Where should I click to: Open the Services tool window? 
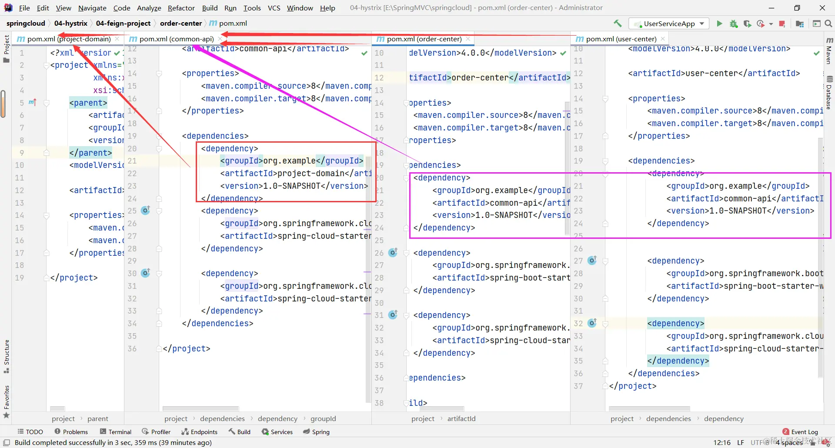tap(277, 431)
